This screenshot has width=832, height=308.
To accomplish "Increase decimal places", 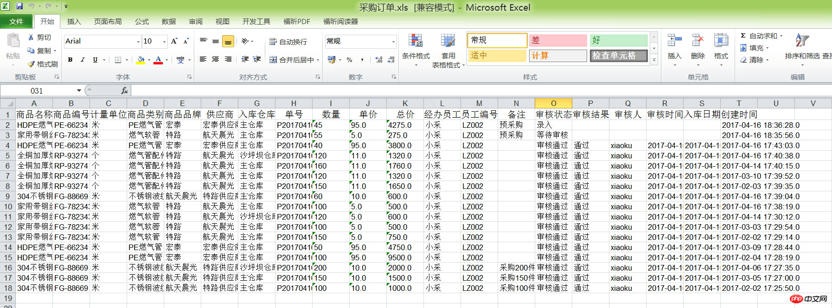I will pos(379,60).
